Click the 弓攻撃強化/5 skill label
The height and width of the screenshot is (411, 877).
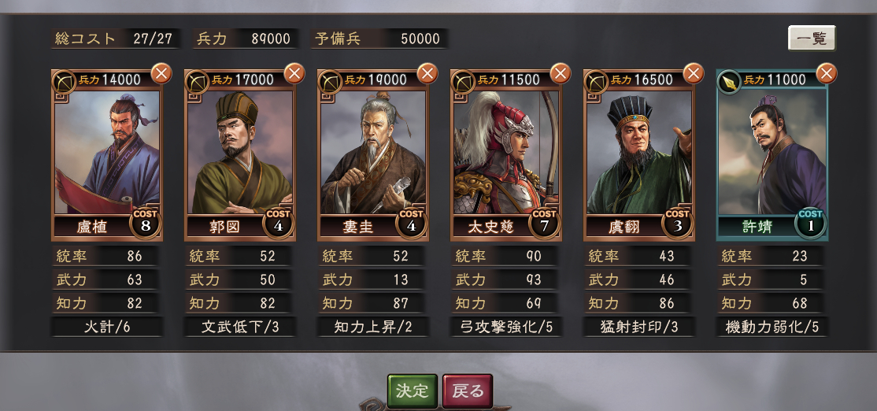pos(506,327)
